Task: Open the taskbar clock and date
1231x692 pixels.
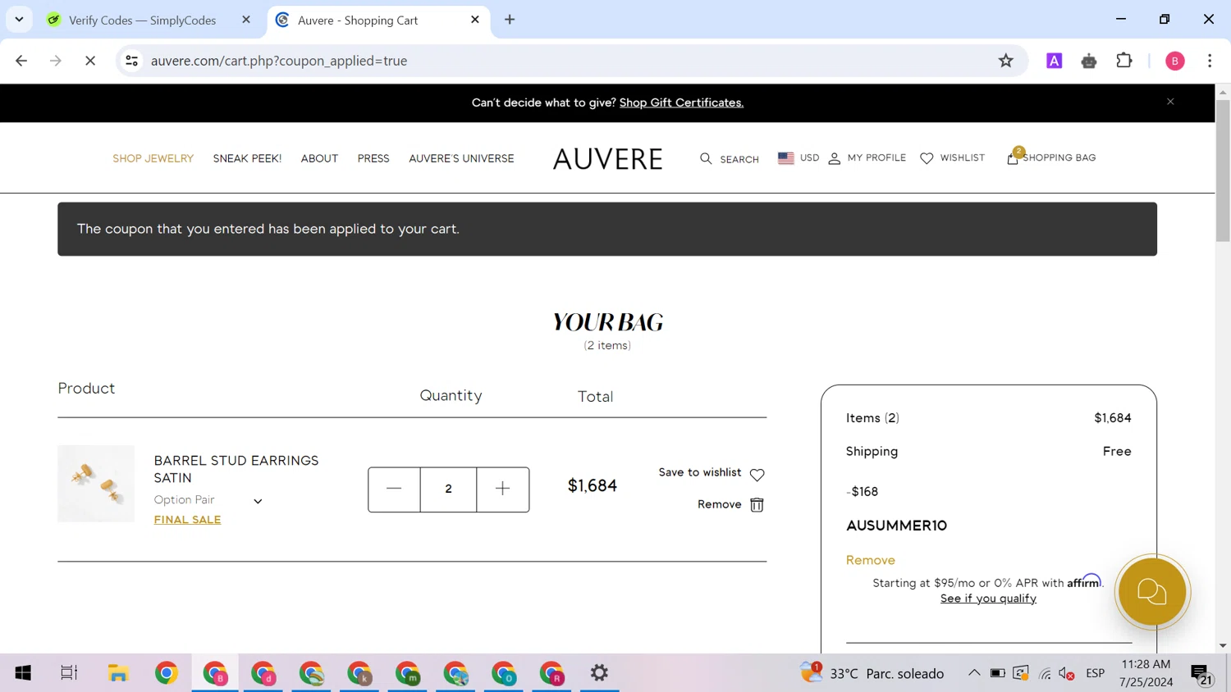Action: [1146, 673]
